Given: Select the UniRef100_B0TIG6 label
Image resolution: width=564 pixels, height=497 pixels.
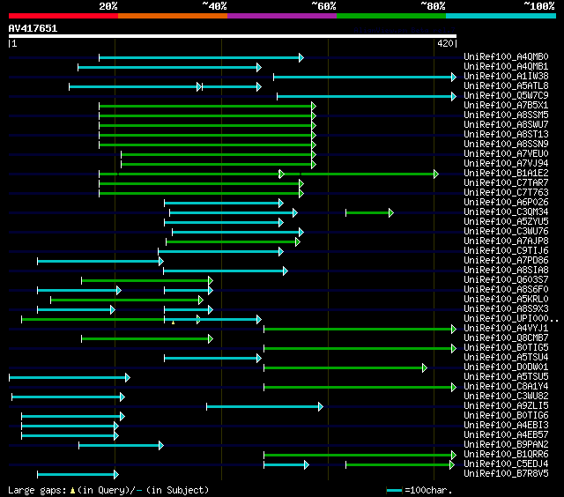Looking at the screenshot, I should coord(506,416).
